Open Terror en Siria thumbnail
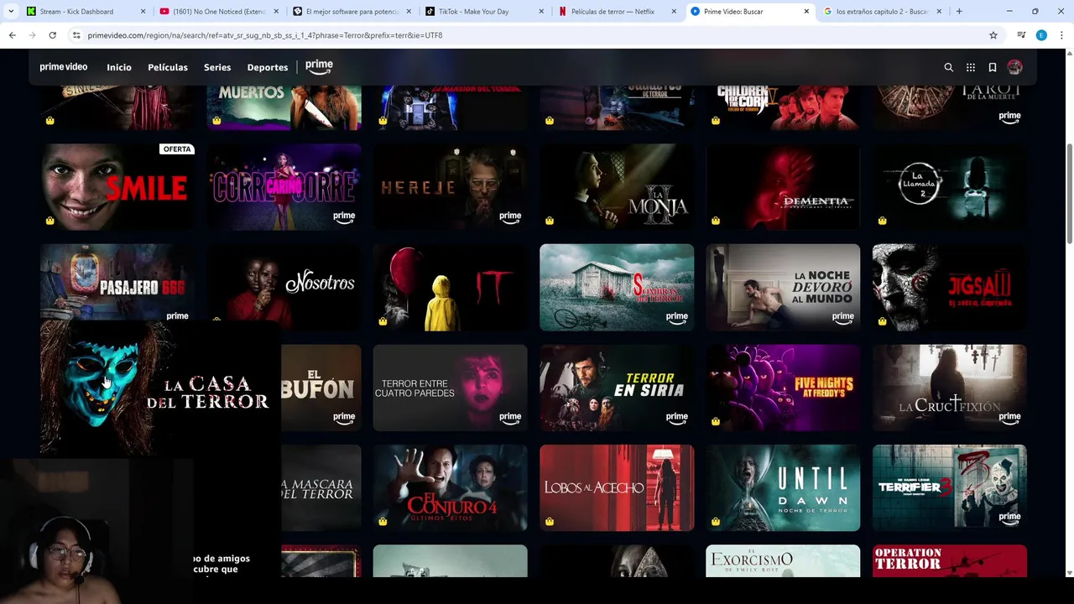Viewport: 1074px width, 604px height. [x=617, y=388]
